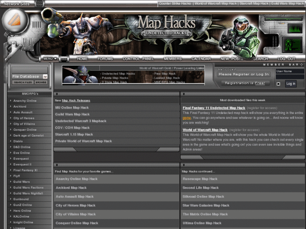306x229 pixels.
Task: Open Private Map Hacks banner link
Action: 115,78
